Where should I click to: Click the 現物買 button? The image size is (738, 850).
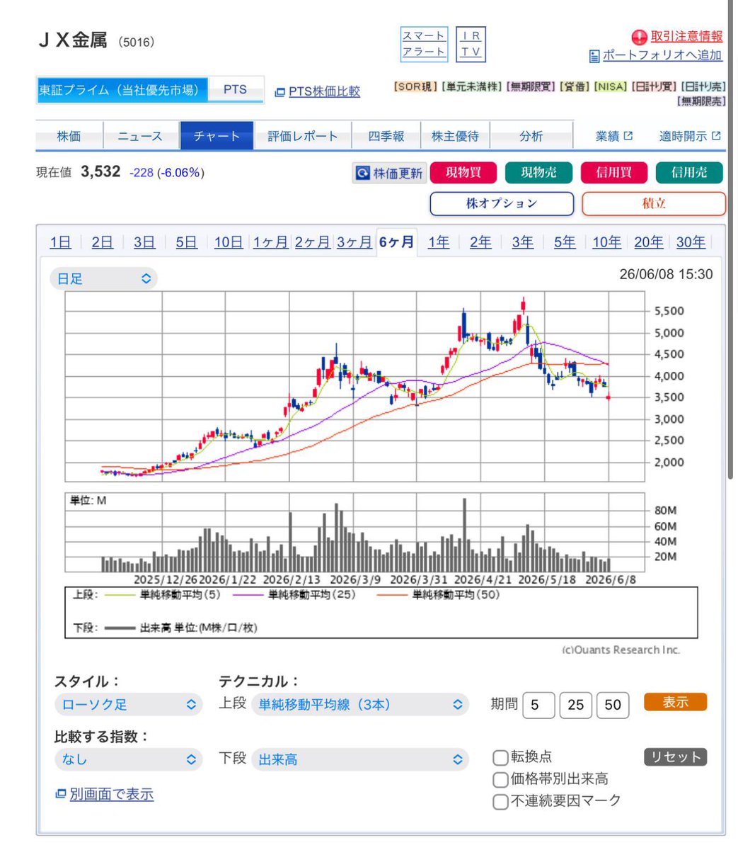463,172
